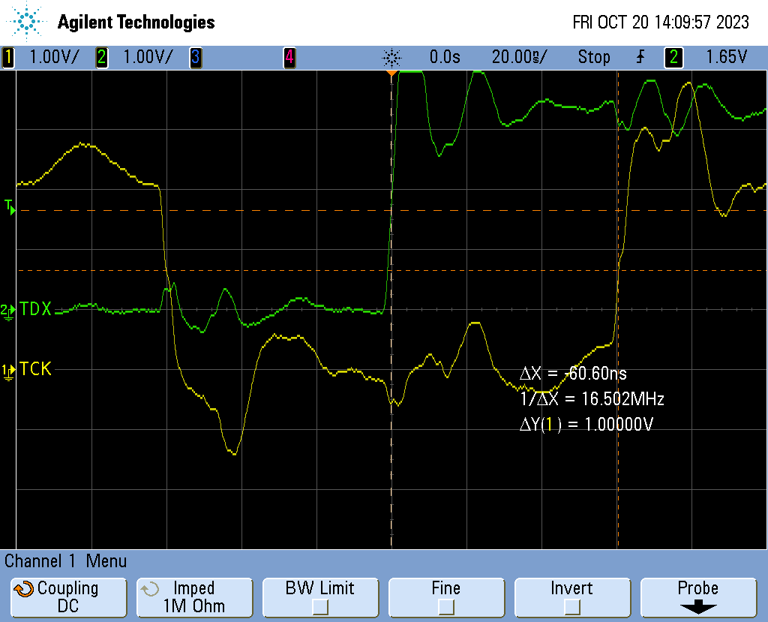The height and width of the screenshot is (622, 768).
Task: Click the Agilent Technologies starburst logo
Action: [28, 22]
